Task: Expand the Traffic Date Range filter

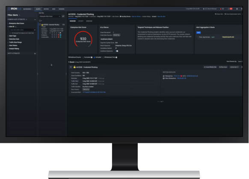Action: 15,42
